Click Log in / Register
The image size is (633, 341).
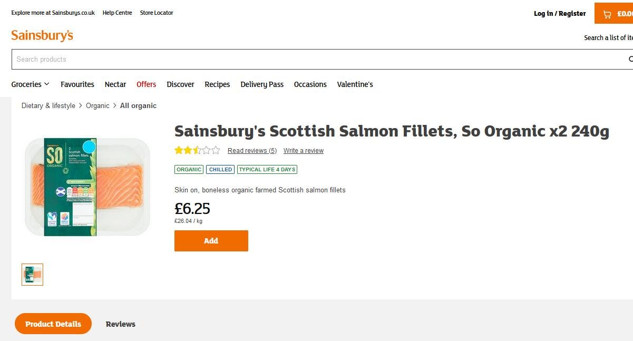560,14
